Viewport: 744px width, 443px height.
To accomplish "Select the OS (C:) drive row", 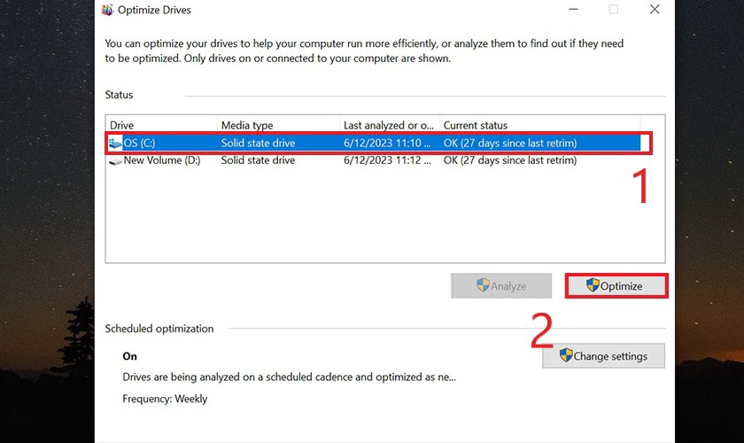I will tap(374, 143).
